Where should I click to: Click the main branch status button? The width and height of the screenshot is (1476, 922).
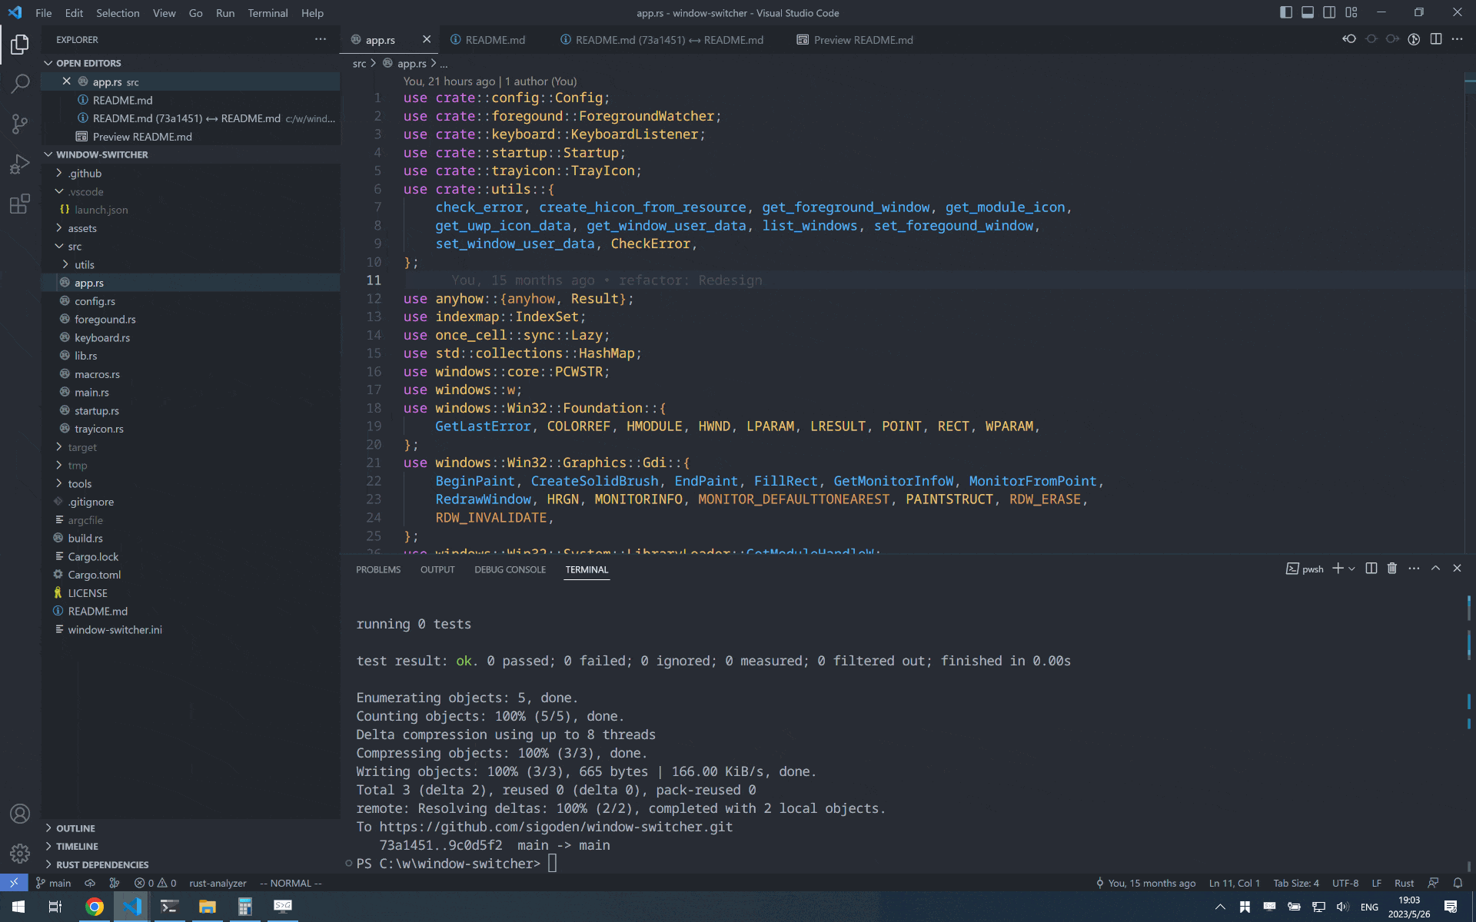54,883
